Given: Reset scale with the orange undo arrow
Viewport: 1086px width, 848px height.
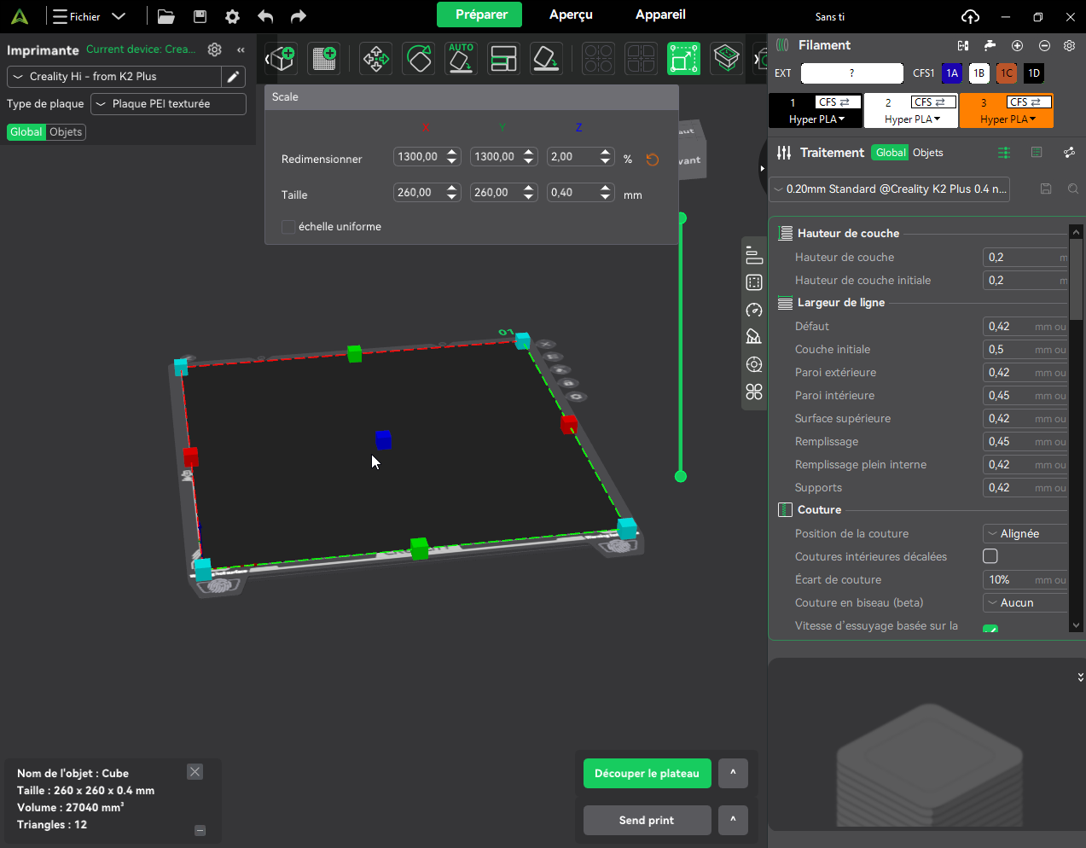Looking at the screenshot, I should pyautogui.click(x=653, y=160).
